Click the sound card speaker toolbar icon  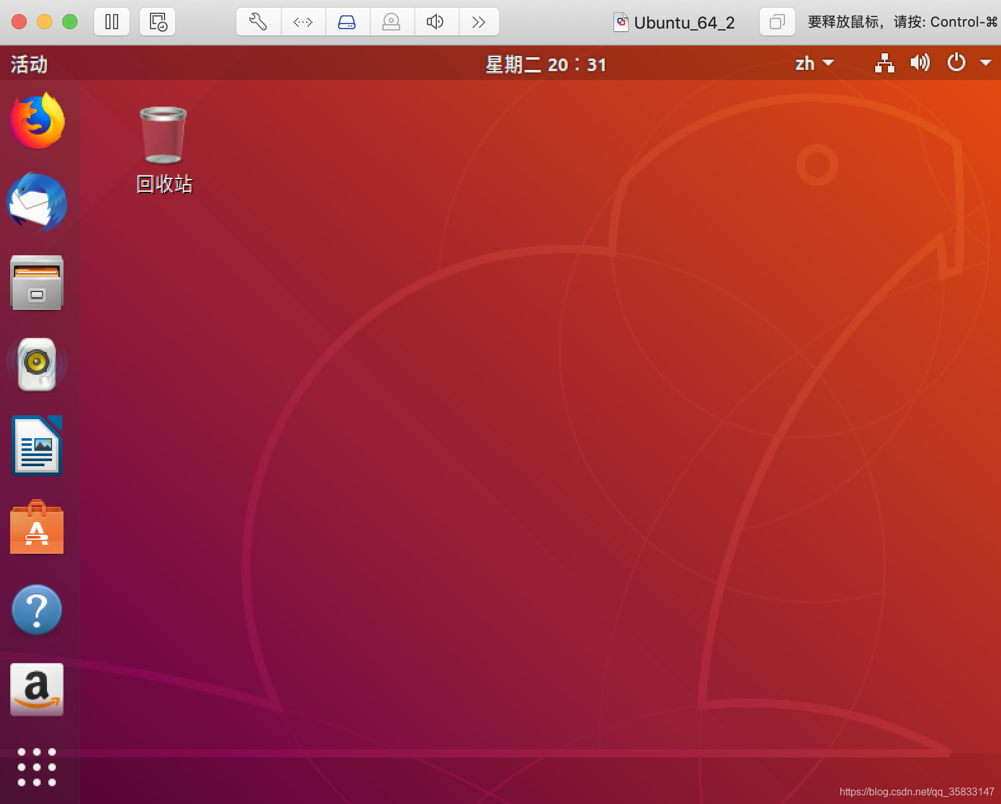[x=436, y=22]
